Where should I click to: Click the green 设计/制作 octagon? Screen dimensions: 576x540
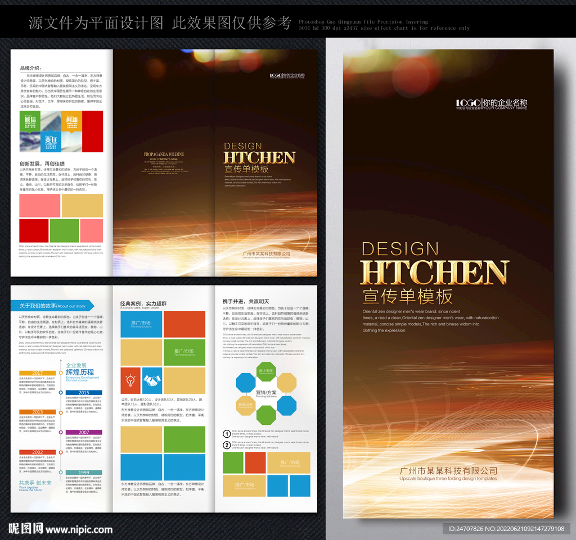pyautogui.click(x=266, y=371)
